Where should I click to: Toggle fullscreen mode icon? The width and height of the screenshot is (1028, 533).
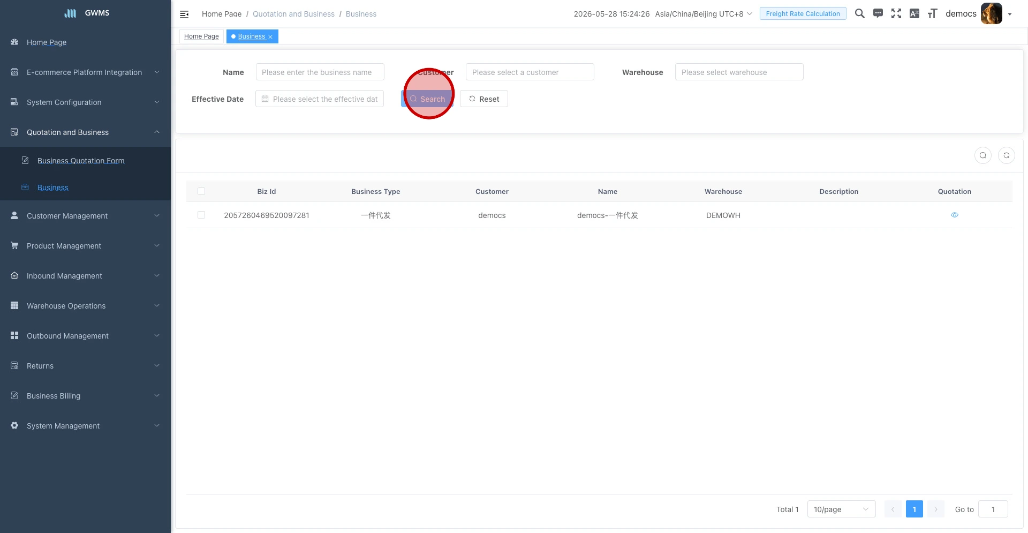pos(896,13)
